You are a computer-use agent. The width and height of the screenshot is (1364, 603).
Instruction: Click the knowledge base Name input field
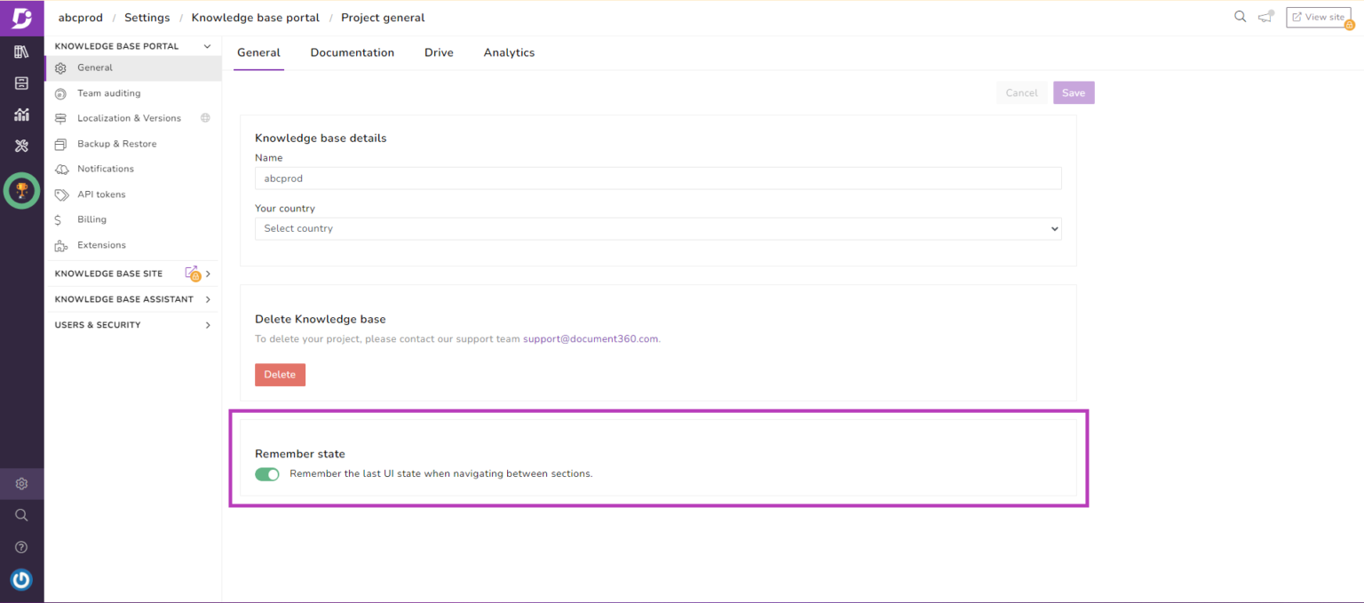[657, 179]
